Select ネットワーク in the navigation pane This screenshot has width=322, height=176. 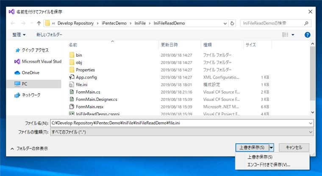pos(31,95)
